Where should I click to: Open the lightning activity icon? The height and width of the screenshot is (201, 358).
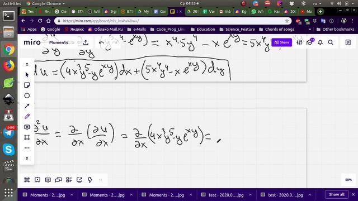[90, 180]
